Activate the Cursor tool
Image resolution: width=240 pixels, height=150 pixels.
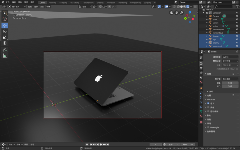point(5,19)
